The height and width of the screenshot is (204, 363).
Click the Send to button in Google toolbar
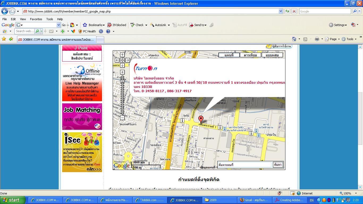pyautogui.click(x=198, y=25)
